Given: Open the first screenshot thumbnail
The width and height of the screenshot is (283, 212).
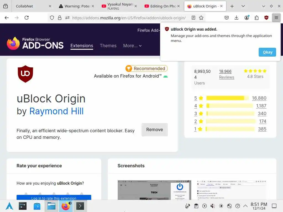Looking at the screenshot, I should coord(154,190).
